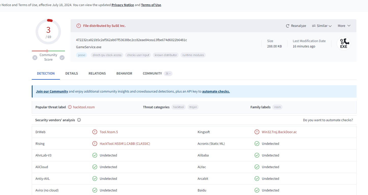Image resolution: width=368 pixels, height=195 pixels.
Task: Follow the automate checks link
Action: click(x=216, y=92)
